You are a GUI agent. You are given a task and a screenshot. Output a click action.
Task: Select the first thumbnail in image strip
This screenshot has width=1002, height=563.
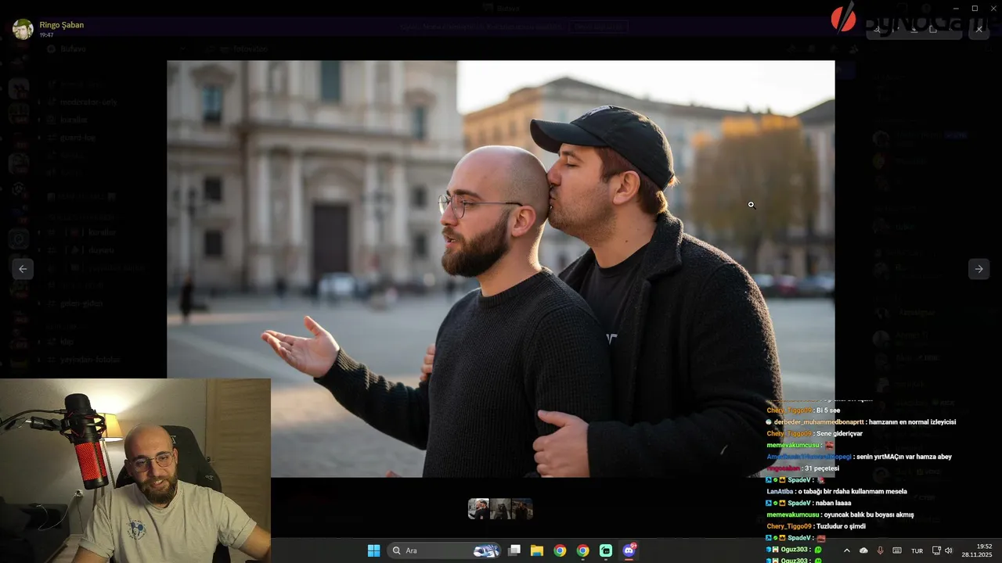click(478, 509)
